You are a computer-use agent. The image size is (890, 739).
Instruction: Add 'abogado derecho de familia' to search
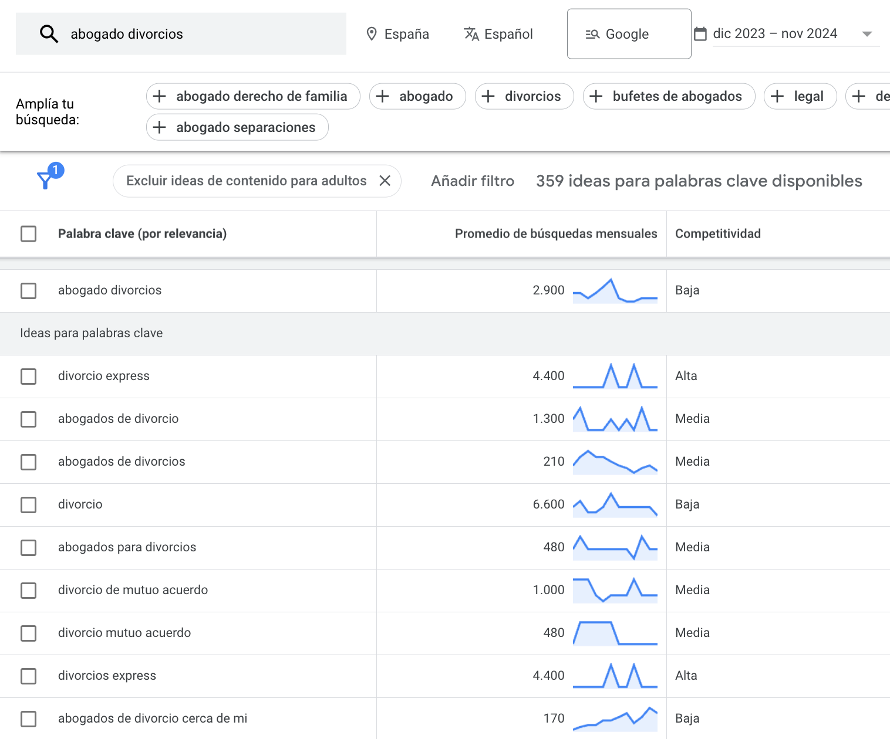coord(253,96)
